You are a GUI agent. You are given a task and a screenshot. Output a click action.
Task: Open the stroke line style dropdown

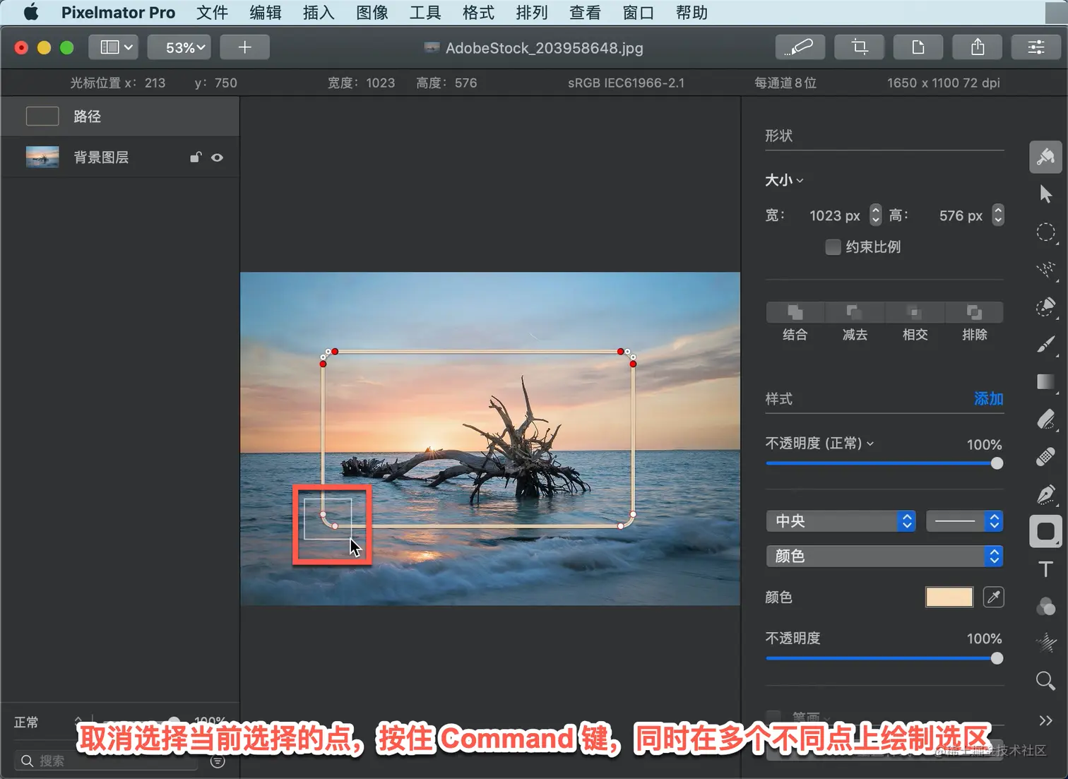coord(964,521)
